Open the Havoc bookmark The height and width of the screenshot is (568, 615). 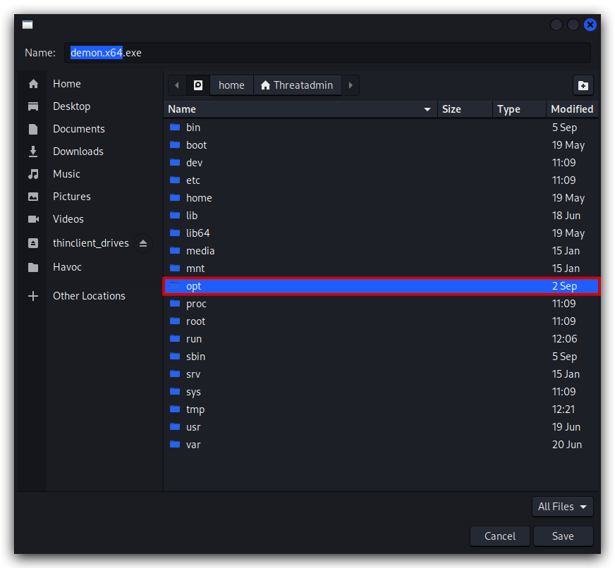coord(67,267)
